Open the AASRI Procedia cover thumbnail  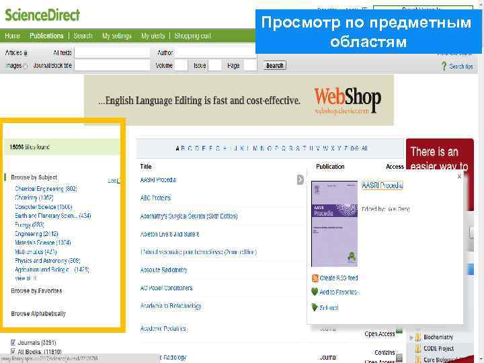[x=334, y=224]
